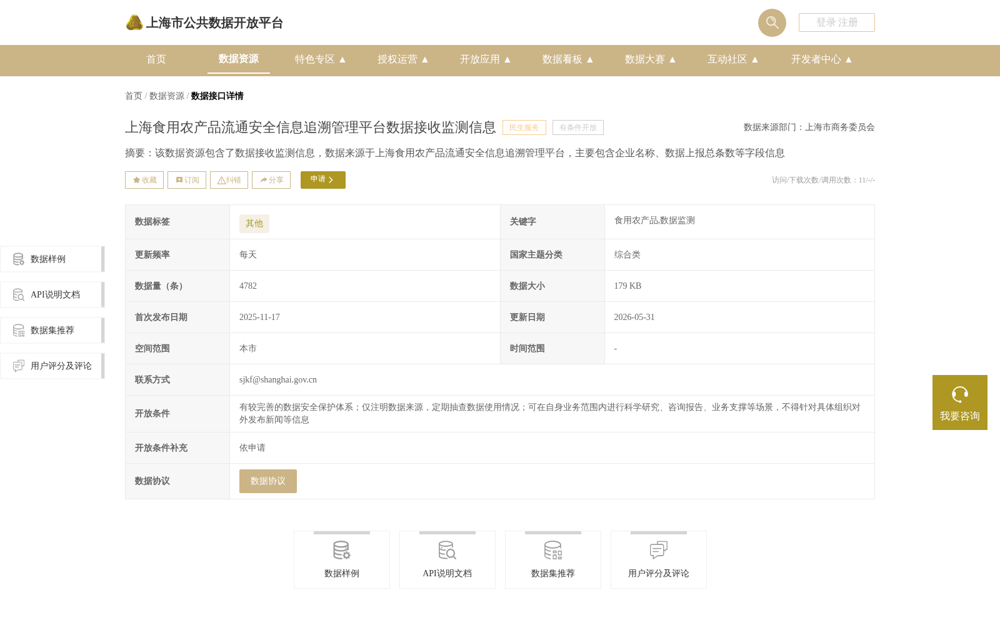Click keyword text 食用农产品,数据监测

pos(654,221)
